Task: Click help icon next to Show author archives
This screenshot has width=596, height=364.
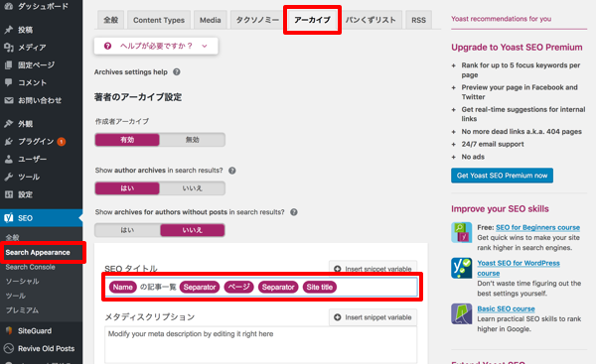Action: (231, 171)
